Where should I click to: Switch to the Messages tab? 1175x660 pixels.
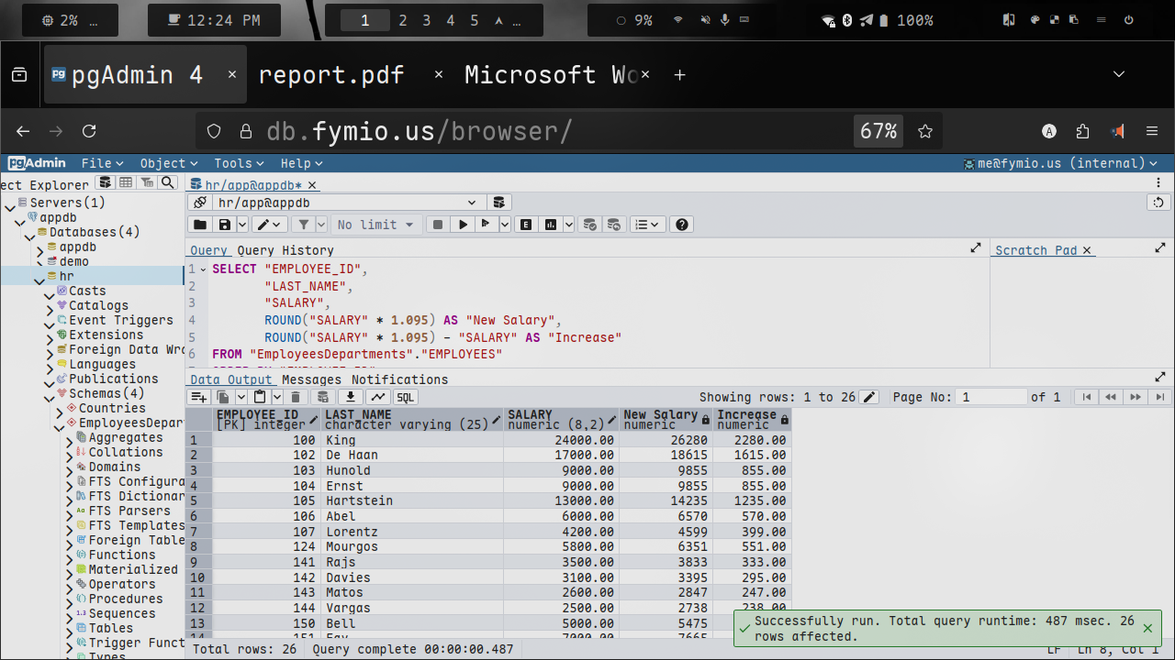pos(311,379)
